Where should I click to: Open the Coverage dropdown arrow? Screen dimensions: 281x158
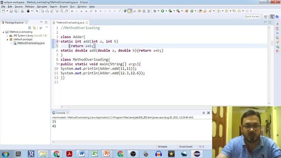point(174,11)
